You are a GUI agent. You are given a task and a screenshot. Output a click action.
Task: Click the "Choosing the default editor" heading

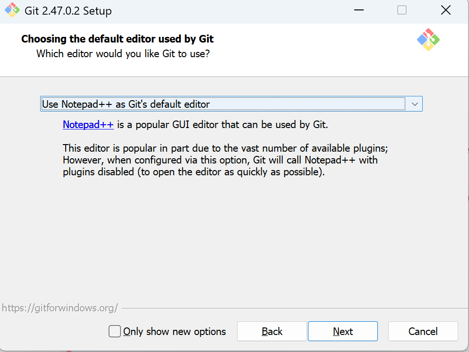pyautogui.click(x=118, y=39)
